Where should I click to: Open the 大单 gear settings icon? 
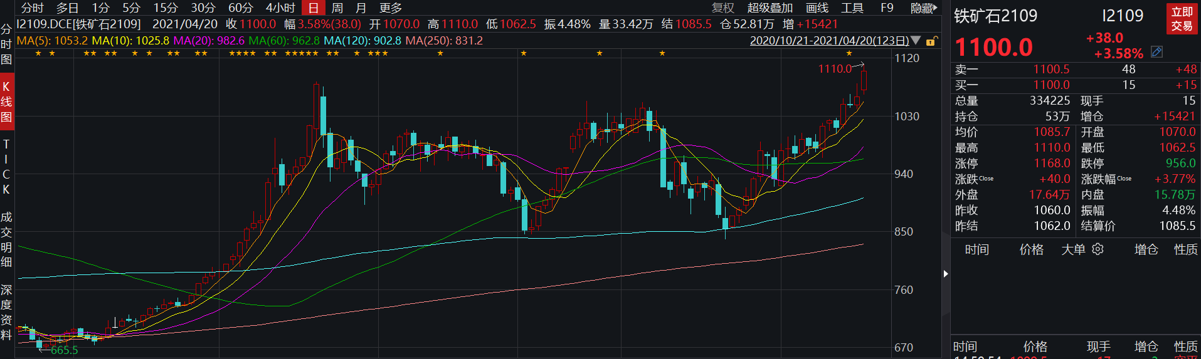tap(1098, 249)
